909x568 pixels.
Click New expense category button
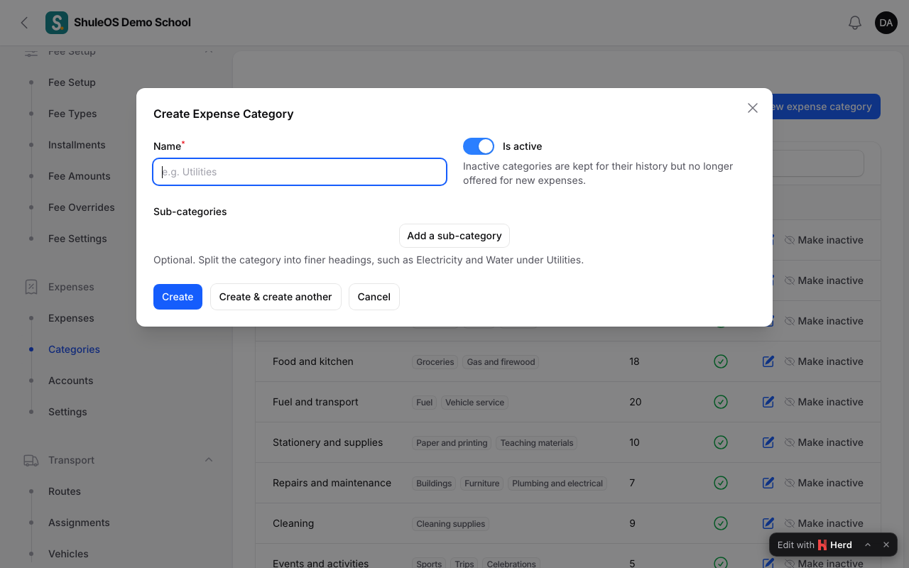[x=827, y=106]
